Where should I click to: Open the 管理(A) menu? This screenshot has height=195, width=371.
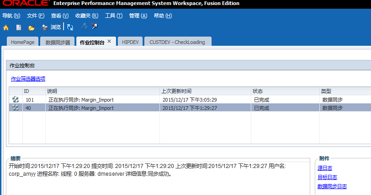[x=138, y=16]
